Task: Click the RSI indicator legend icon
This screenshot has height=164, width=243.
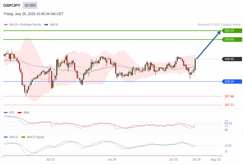Action: (5, 112)
